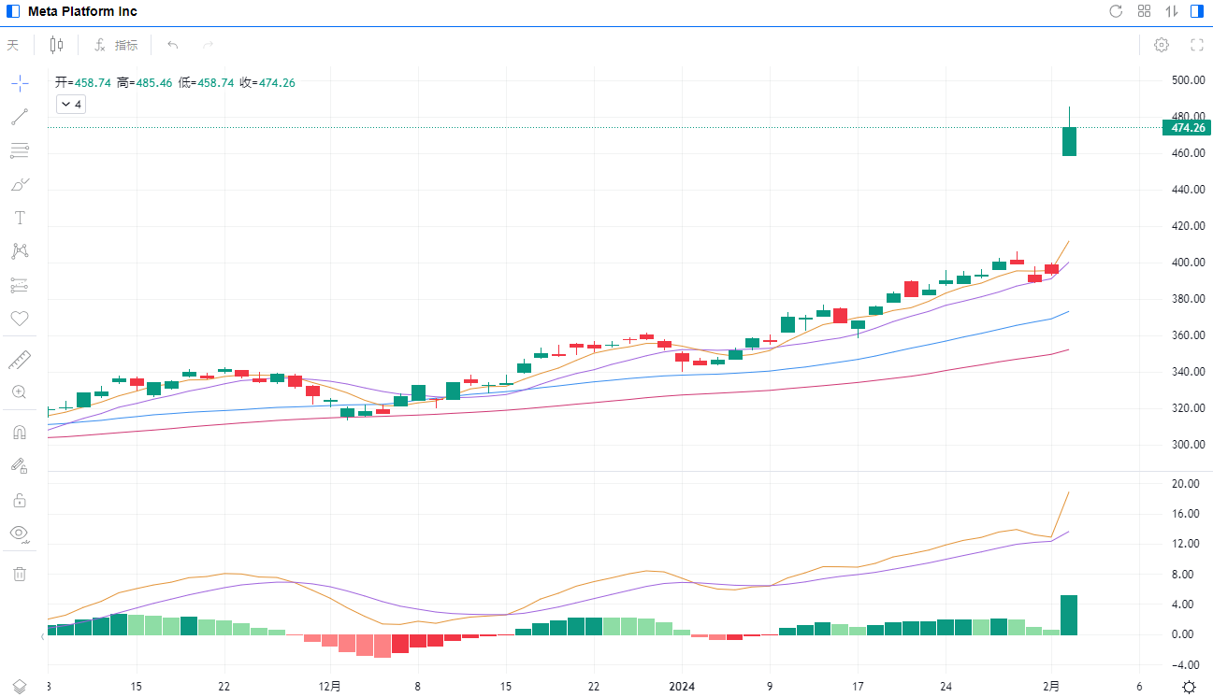The width and height of the screenshot is (1213, 697).
Task: Select the Text annotation tool
Action: tap(20, 218)
